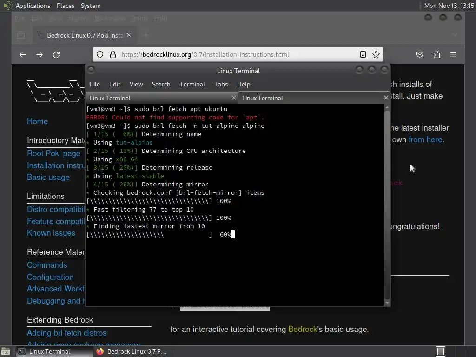This screenshot has height=357, width=476.
Task: Close the first Linux Terminal tab
Action: pos(233,98)
